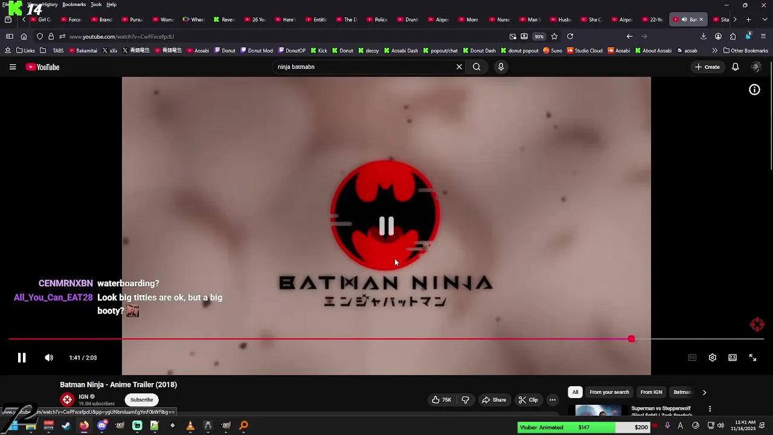Start voice search with microphone
Viewport: 773px width, 435px height.
[x=501, y=67]
